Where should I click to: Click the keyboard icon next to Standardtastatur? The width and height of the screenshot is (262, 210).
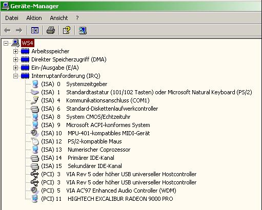click(x=35, y=92)
